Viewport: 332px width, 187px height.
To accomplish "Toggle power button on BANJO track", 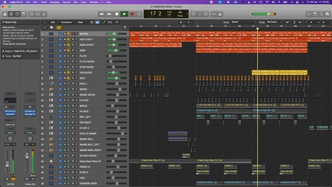I will coord(60,106).
